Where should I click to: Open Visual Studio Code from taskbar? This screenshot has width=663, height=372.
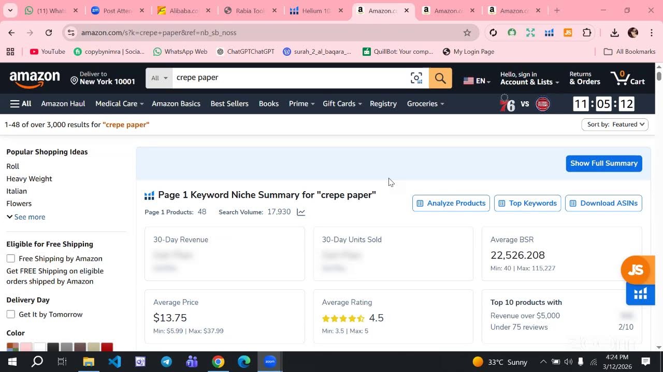tap(114, 361)
